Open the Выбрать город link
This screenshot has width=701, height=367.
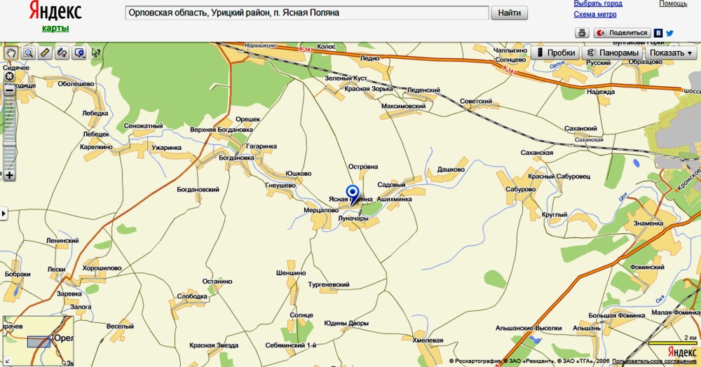click(x=597, y=4)
